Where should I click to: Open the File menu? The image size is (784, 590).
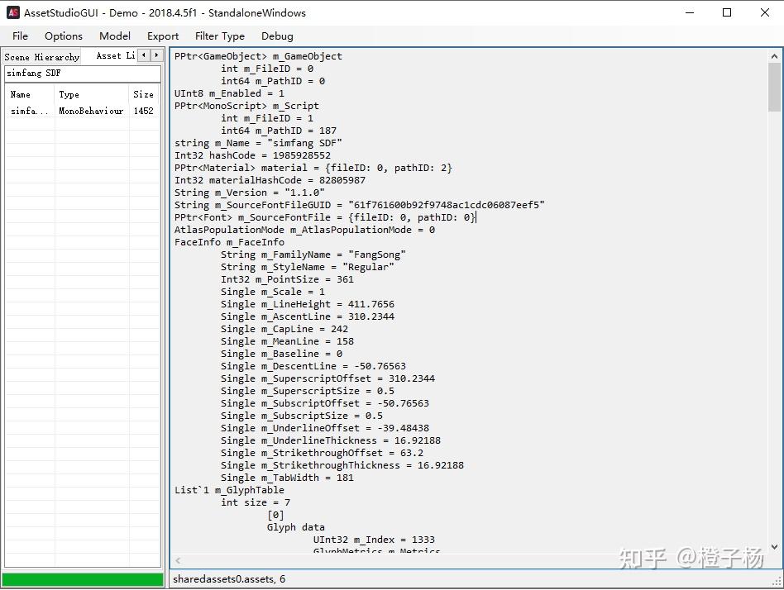click(x=19, y=36)
